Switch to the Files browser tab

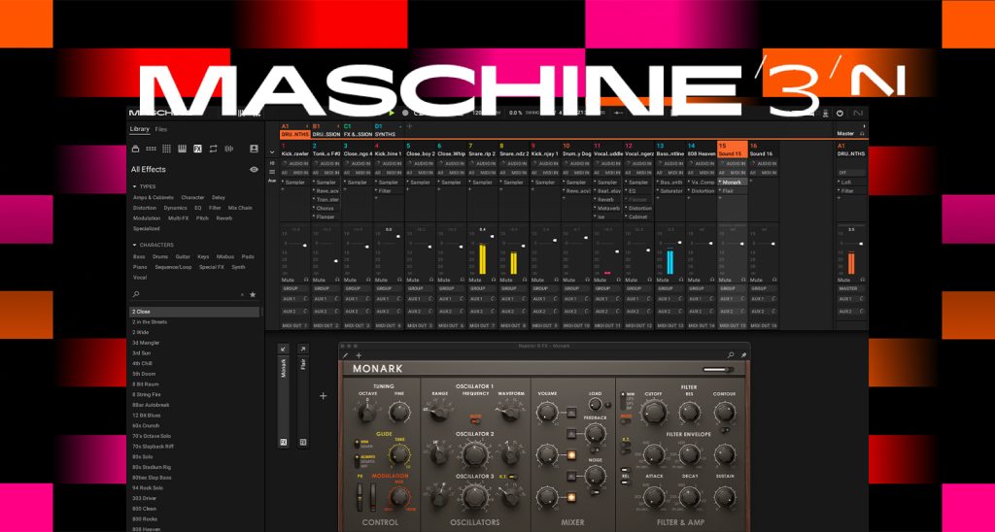pos(160,129)
